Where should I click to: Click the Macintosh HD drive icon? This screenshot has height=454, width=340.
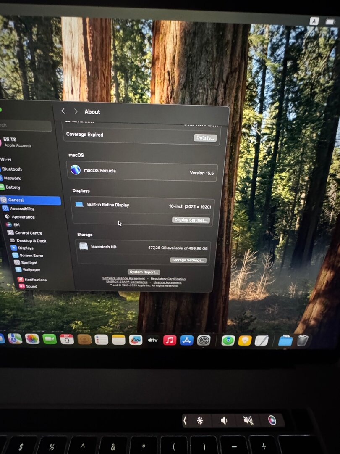tap(84, 246)
